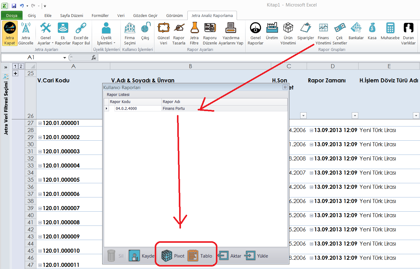Open Genel Ayarlar dropdown arrow
The height and width of the screenshot is (269, 420).
click(x=52, y=43)
